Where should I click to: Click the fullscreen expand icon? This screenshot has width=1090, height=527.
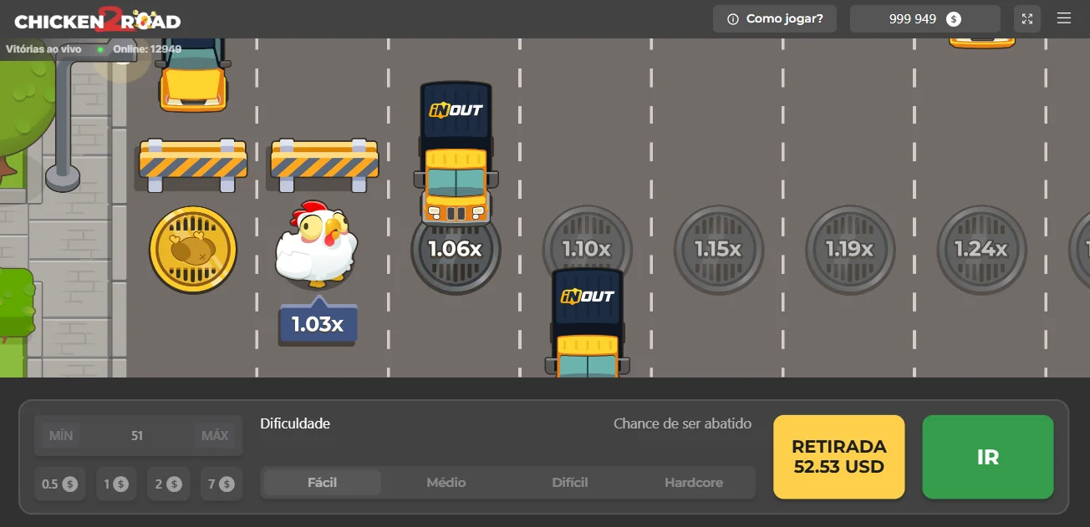coord(1027,18)
